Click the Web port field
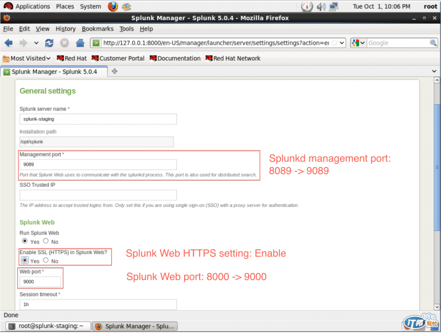 click(40, 282)
